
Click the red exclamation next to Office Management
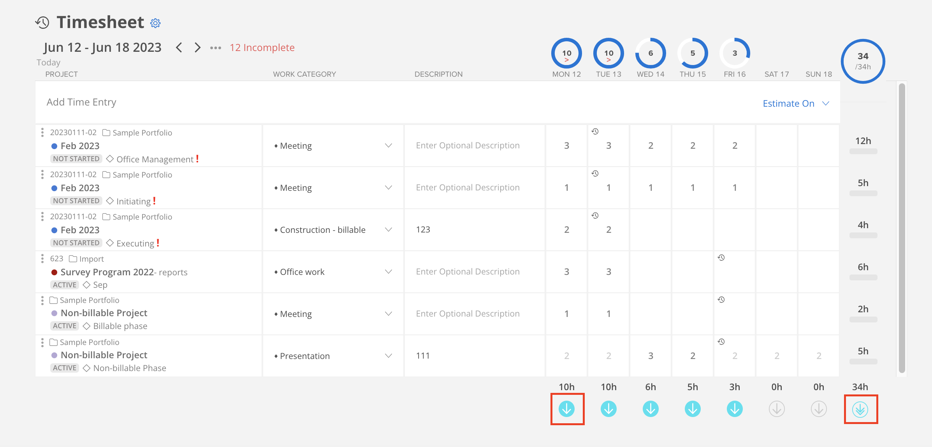(x=197, y=159)
